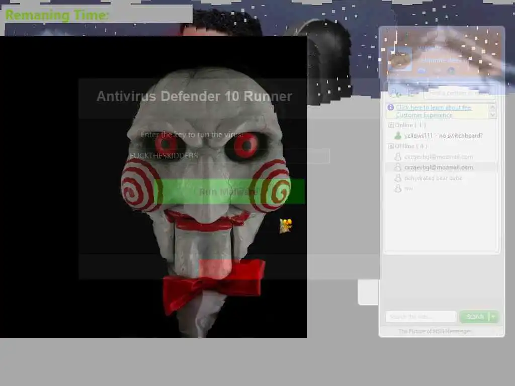
Task: Focus the virus key entry field
Action: [x=229, y=156]
